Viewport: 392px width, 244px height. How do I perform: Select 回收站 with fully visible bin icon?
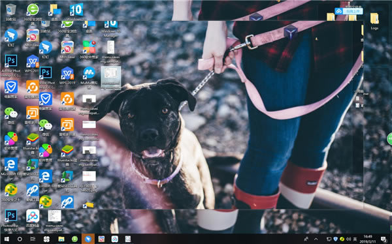tap(11, 12)
